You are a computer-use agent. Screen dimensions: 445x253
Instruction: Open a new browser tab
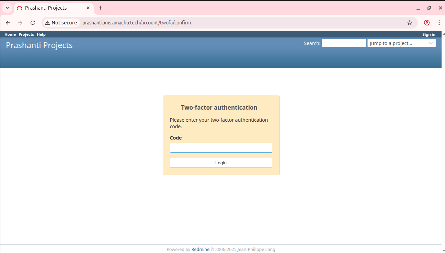(x=101, y=8)
